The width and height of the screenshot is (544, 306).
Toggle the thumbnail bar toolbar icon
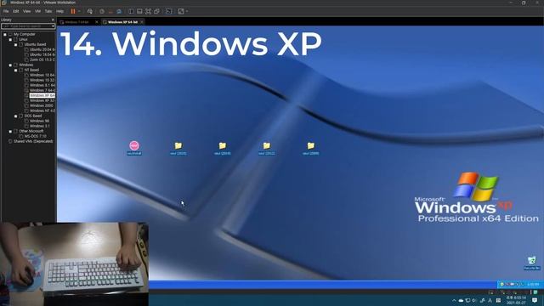(139, 11)
